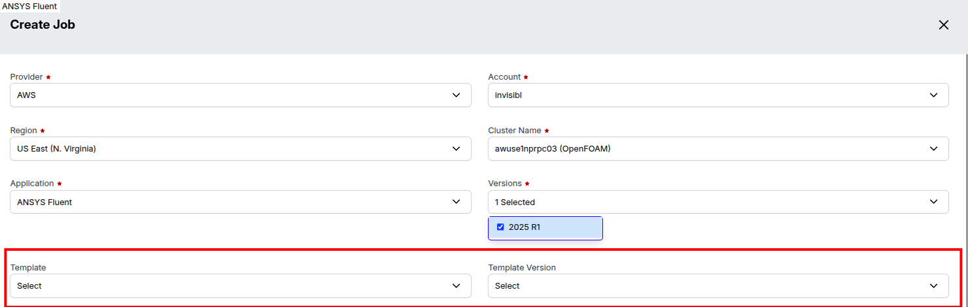Click the Create Job heading text
This screenshot has width=968, height=307.
click(43, 25)
